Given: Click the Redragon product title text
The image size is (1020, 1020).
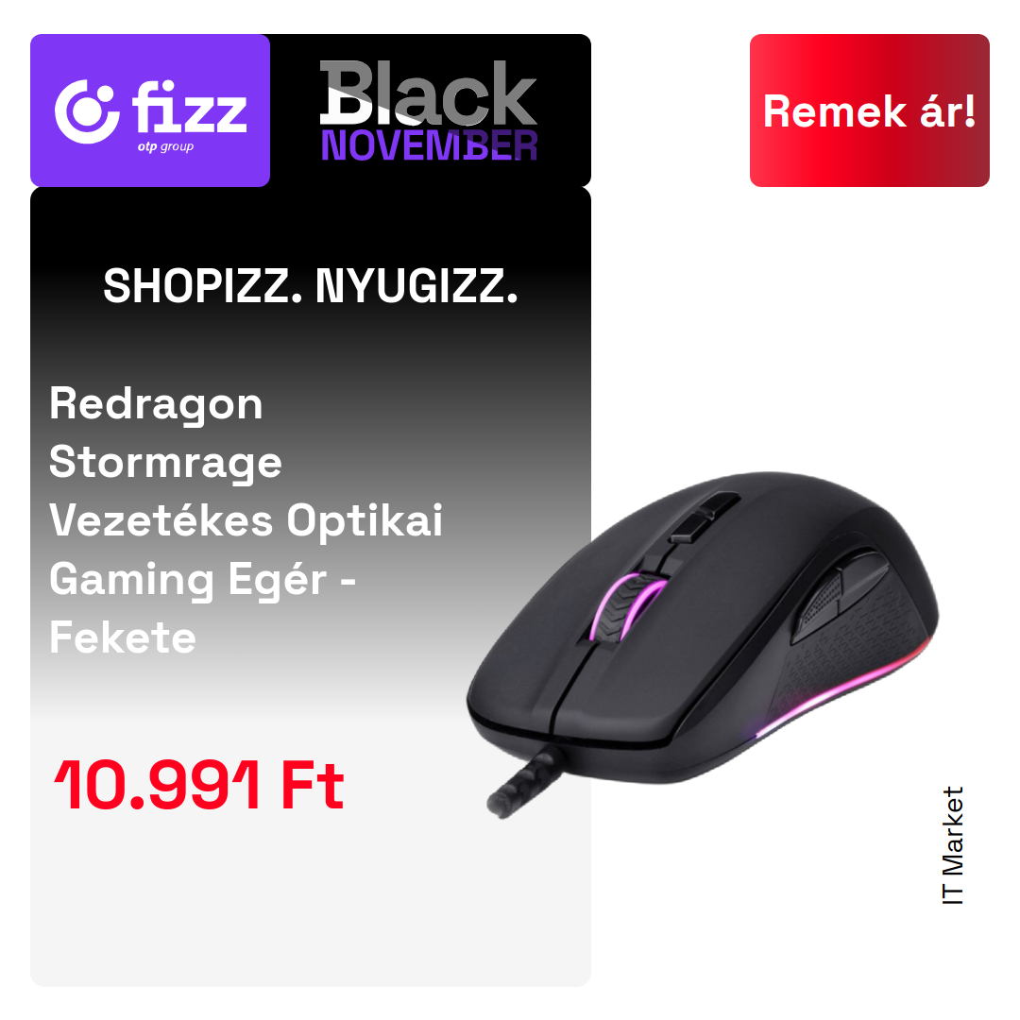Looking at the screenshot, I should pos(246,520).
